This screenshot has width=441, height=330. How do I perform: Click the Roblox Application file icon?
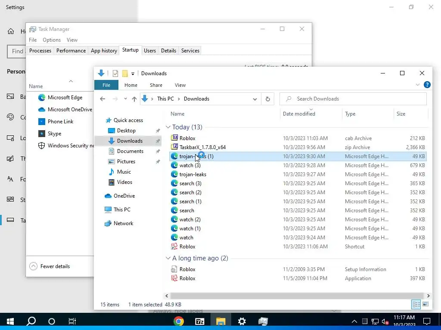(174, 278)
